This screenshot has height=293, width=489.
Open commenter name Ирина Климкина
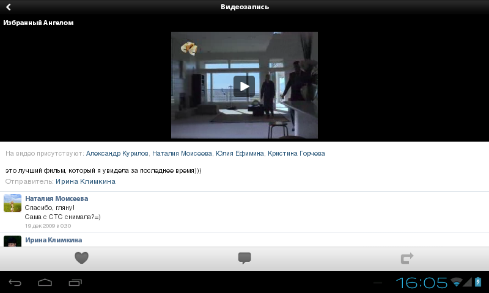click(x=53, y=240)
